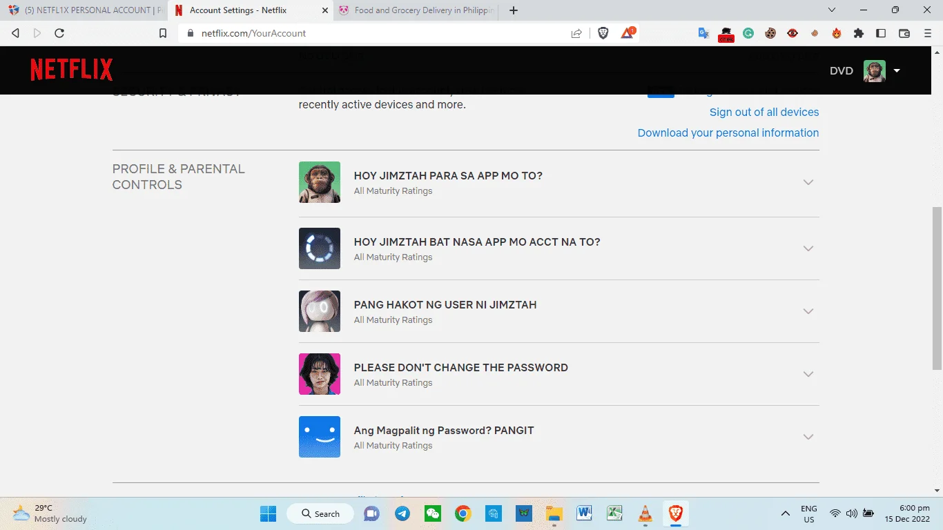This screenshot has height=530, width=943.
Task: Open the weather widget showing 29°C
Action: [x=50, y=513]
